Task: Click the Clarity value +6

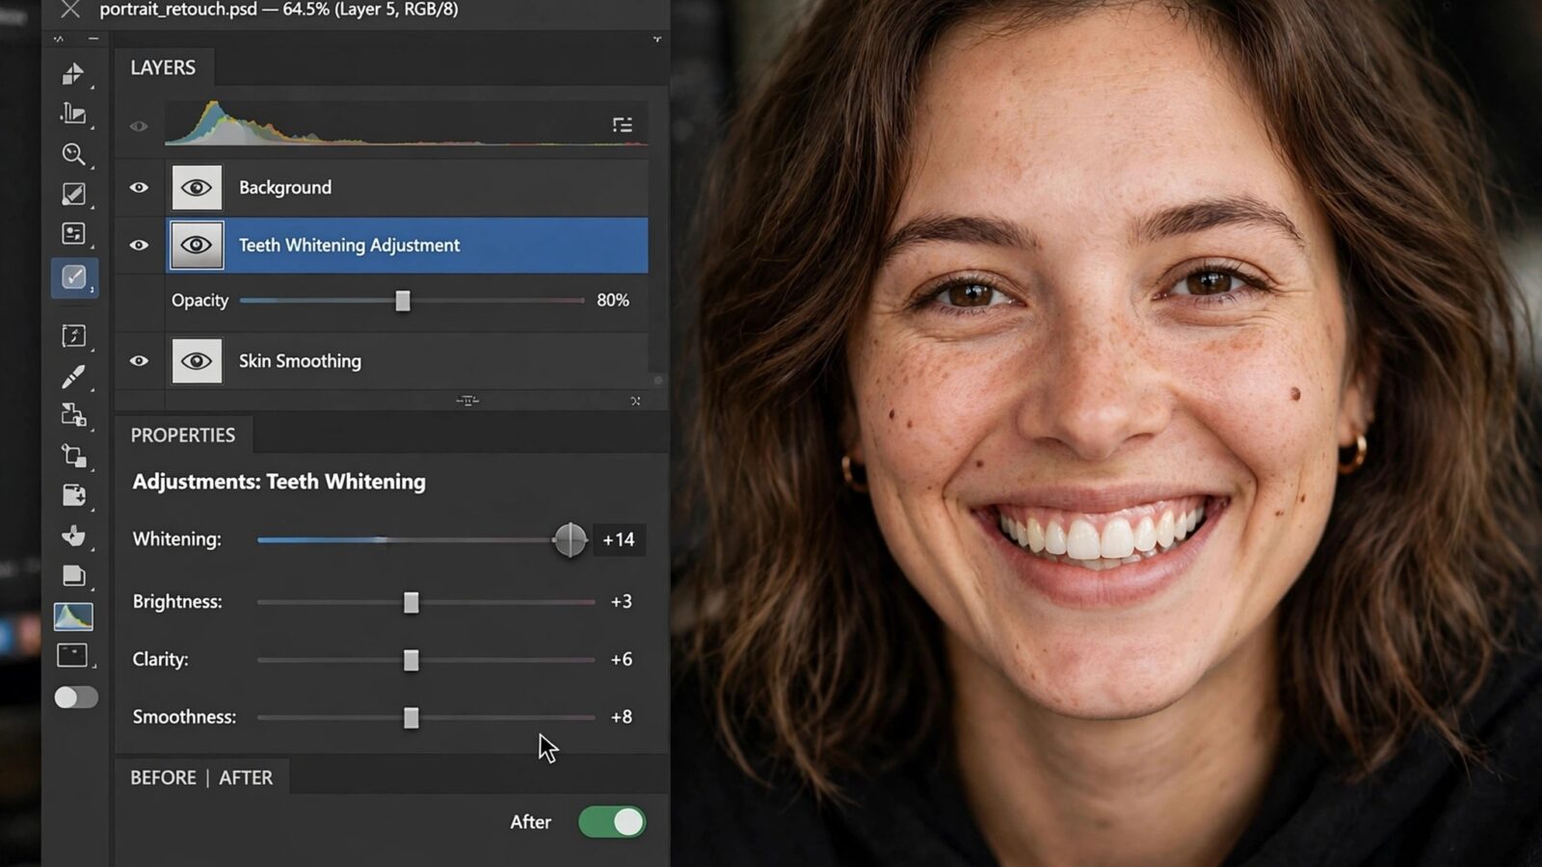Action: [622, 659]
